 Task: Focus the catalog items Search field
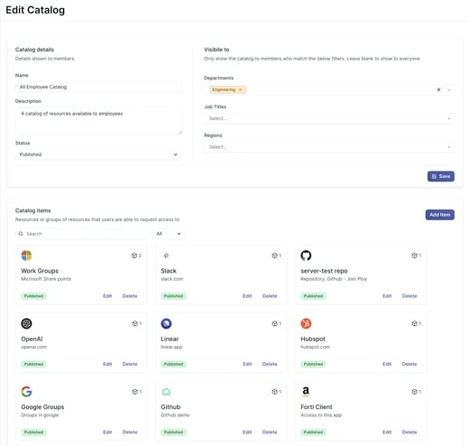pos(82,234)
